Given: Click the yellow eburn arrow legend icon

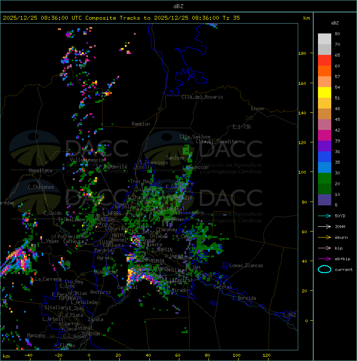Looking at the screenshot, I should pyautogui.click(x=324, y=237).
